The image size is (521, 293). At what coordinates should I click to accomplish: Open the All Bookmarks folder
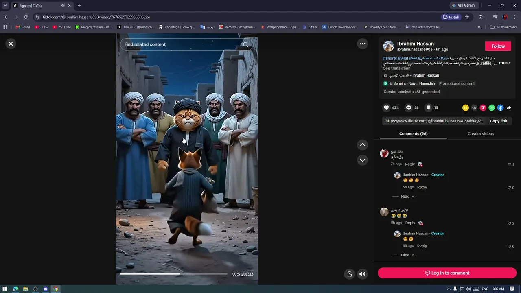(x=503, y=27)
